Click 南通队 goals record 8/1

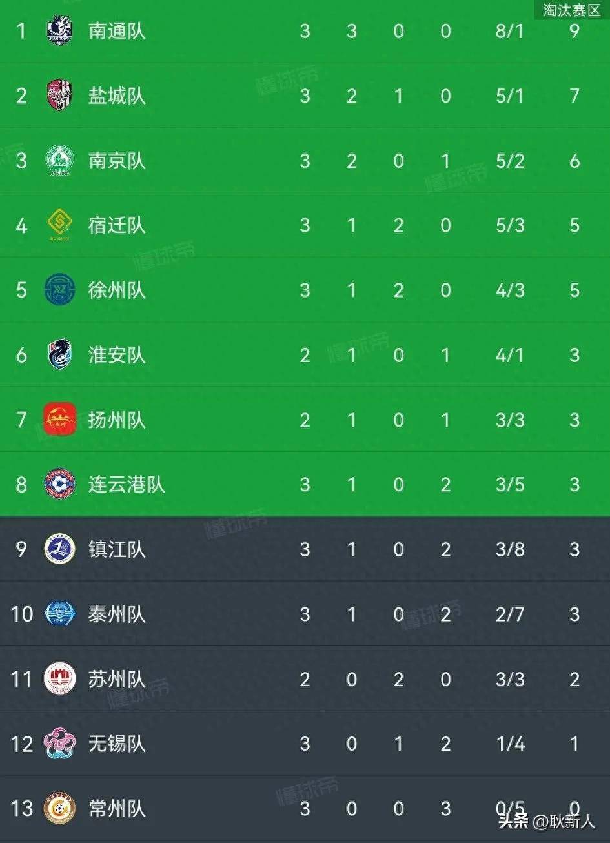(x=510, y=31)
